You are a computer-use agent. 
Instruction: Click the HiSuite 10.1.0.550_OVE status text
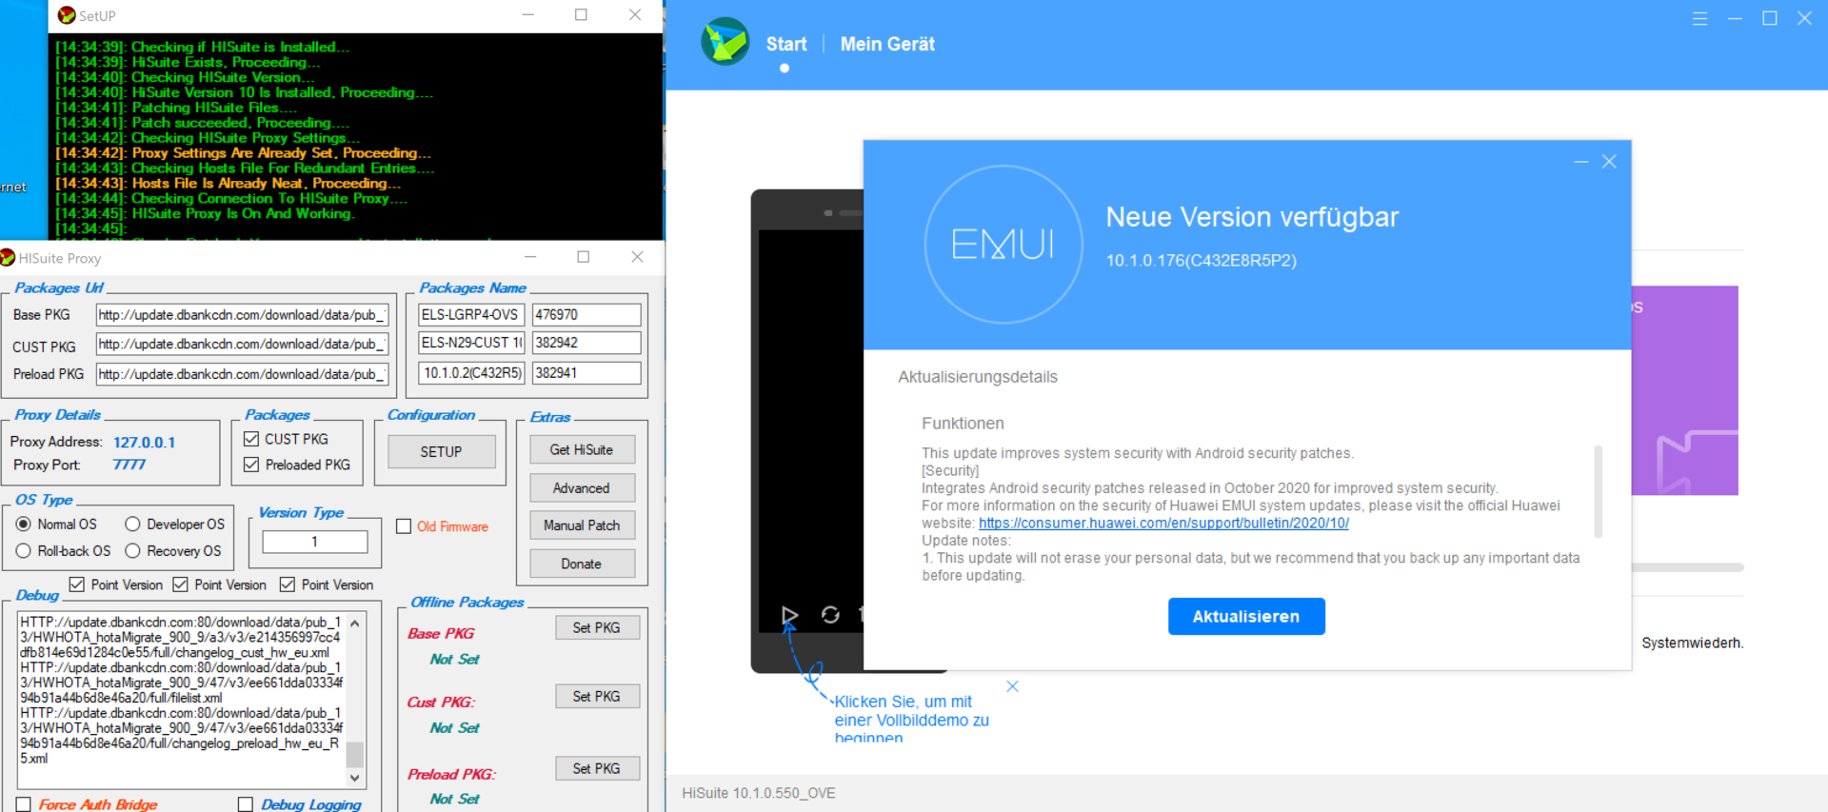759,793
